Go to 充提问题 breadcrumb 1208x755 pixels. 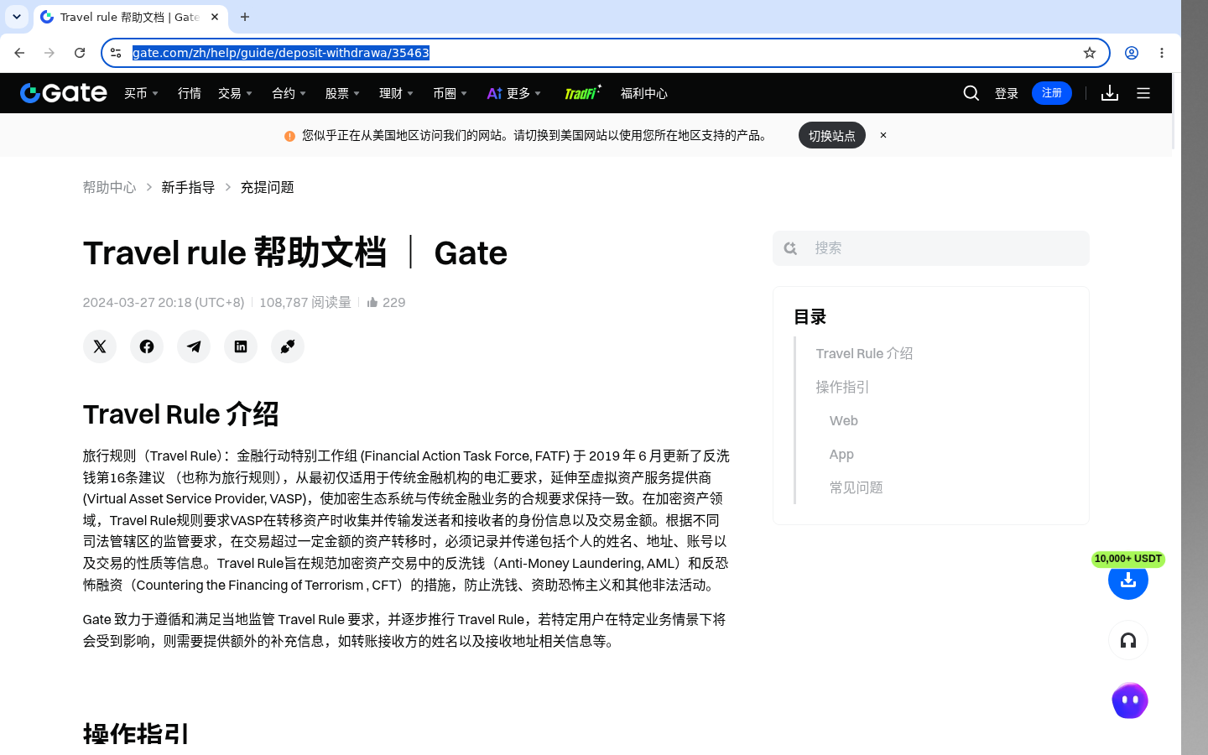(267, 187)
